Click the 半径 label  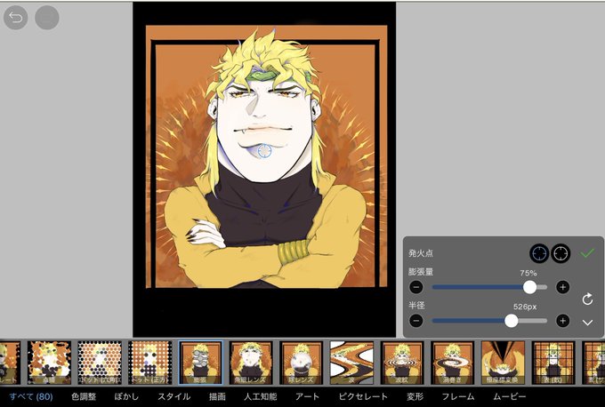(416, 306)
